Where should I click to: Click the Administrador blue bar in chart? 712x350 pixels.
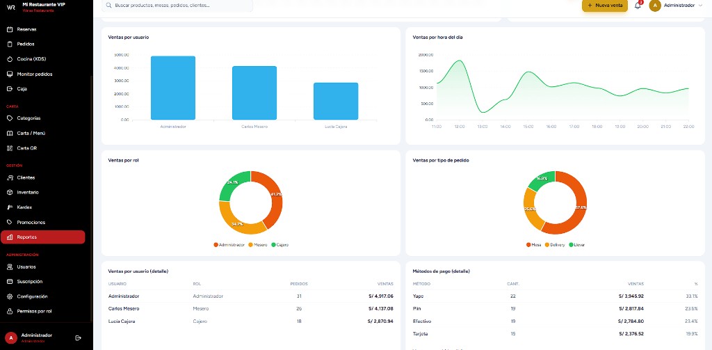click(173, 88)
